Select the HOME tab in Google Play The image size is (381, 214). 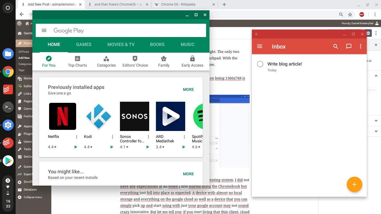click(x=54, y=44)
